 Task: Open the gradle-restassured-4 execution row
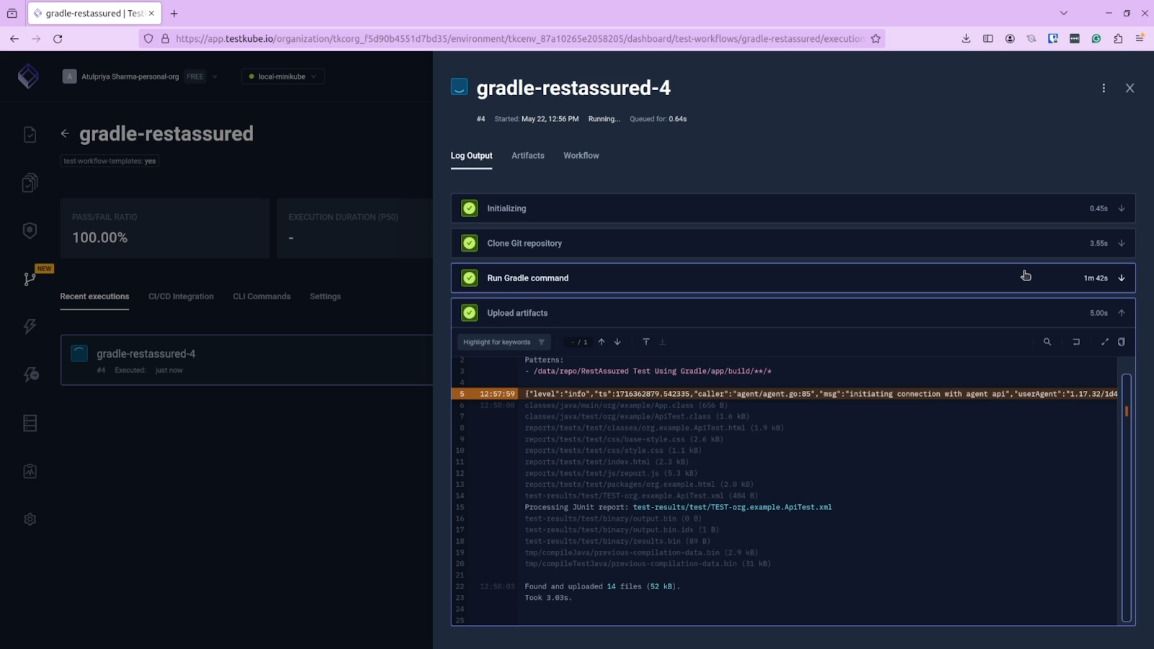pos(247,360)
